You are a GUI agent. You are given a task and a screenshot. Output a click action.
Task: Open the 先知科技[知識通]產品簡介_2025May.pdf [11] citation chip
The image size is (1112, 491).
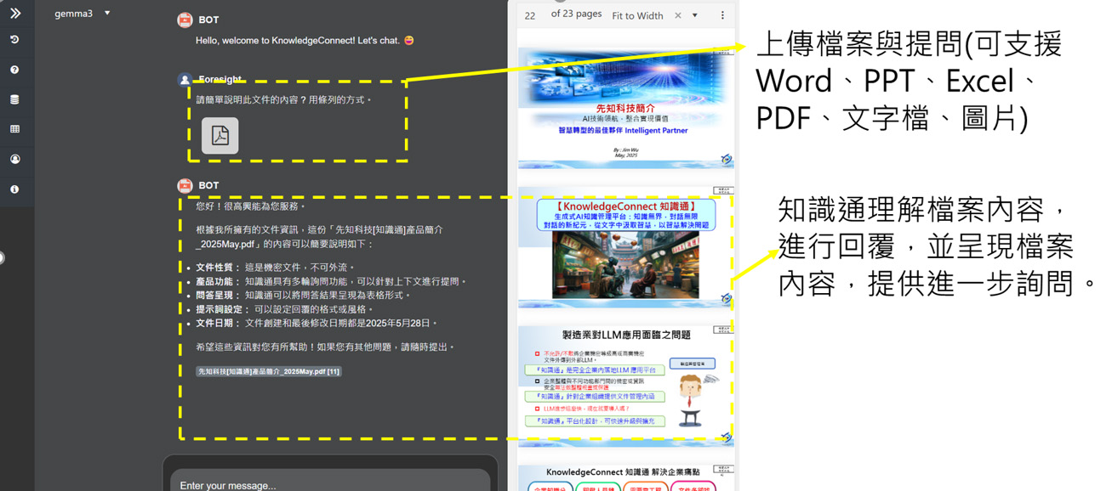[269, 371]
